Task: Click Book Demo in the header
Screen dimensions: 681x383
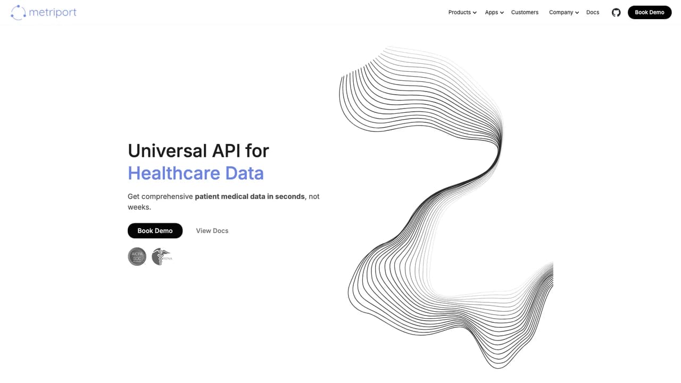Action: (650, 12)
